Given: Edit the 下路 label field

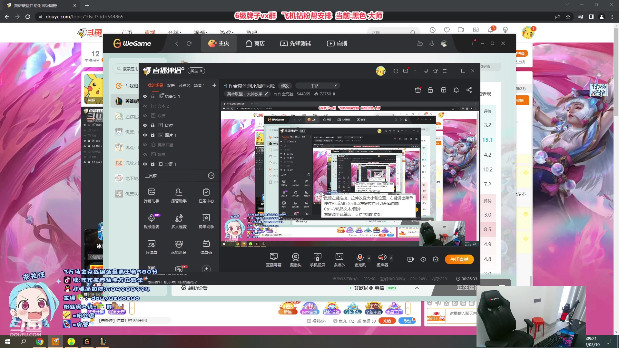Looking at the screenshot, I should tap(318, 86).
